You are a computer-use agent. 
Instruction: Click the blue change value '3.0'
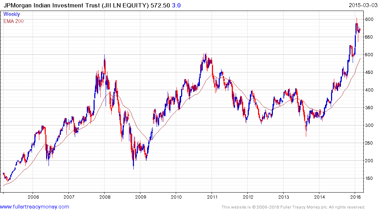click(x=176, y=5)
